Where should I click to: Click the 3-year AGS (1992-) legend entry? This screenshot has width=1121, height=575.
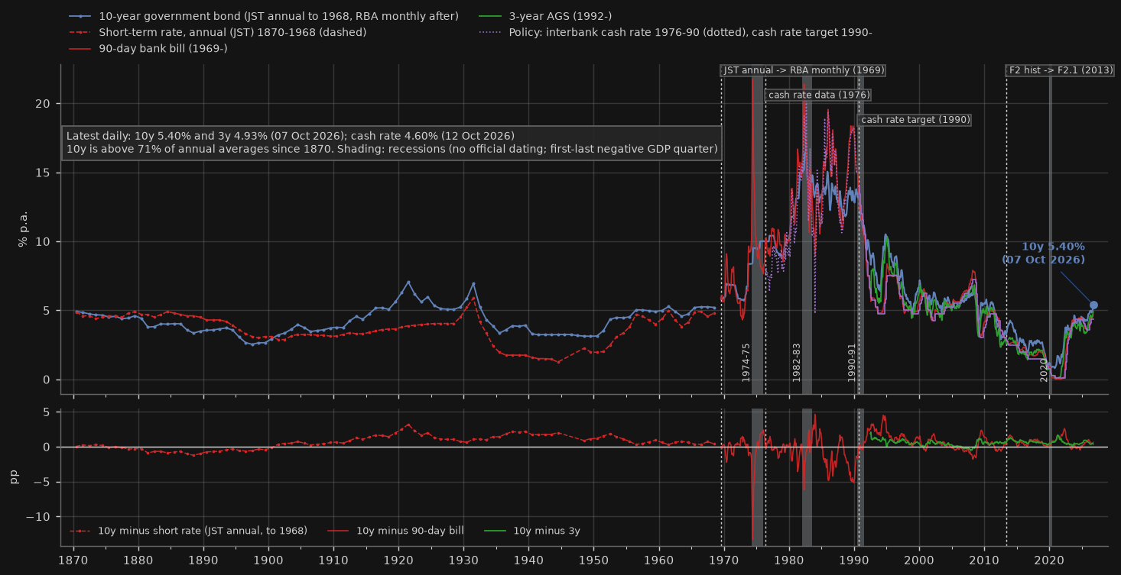tap(545, 16)
